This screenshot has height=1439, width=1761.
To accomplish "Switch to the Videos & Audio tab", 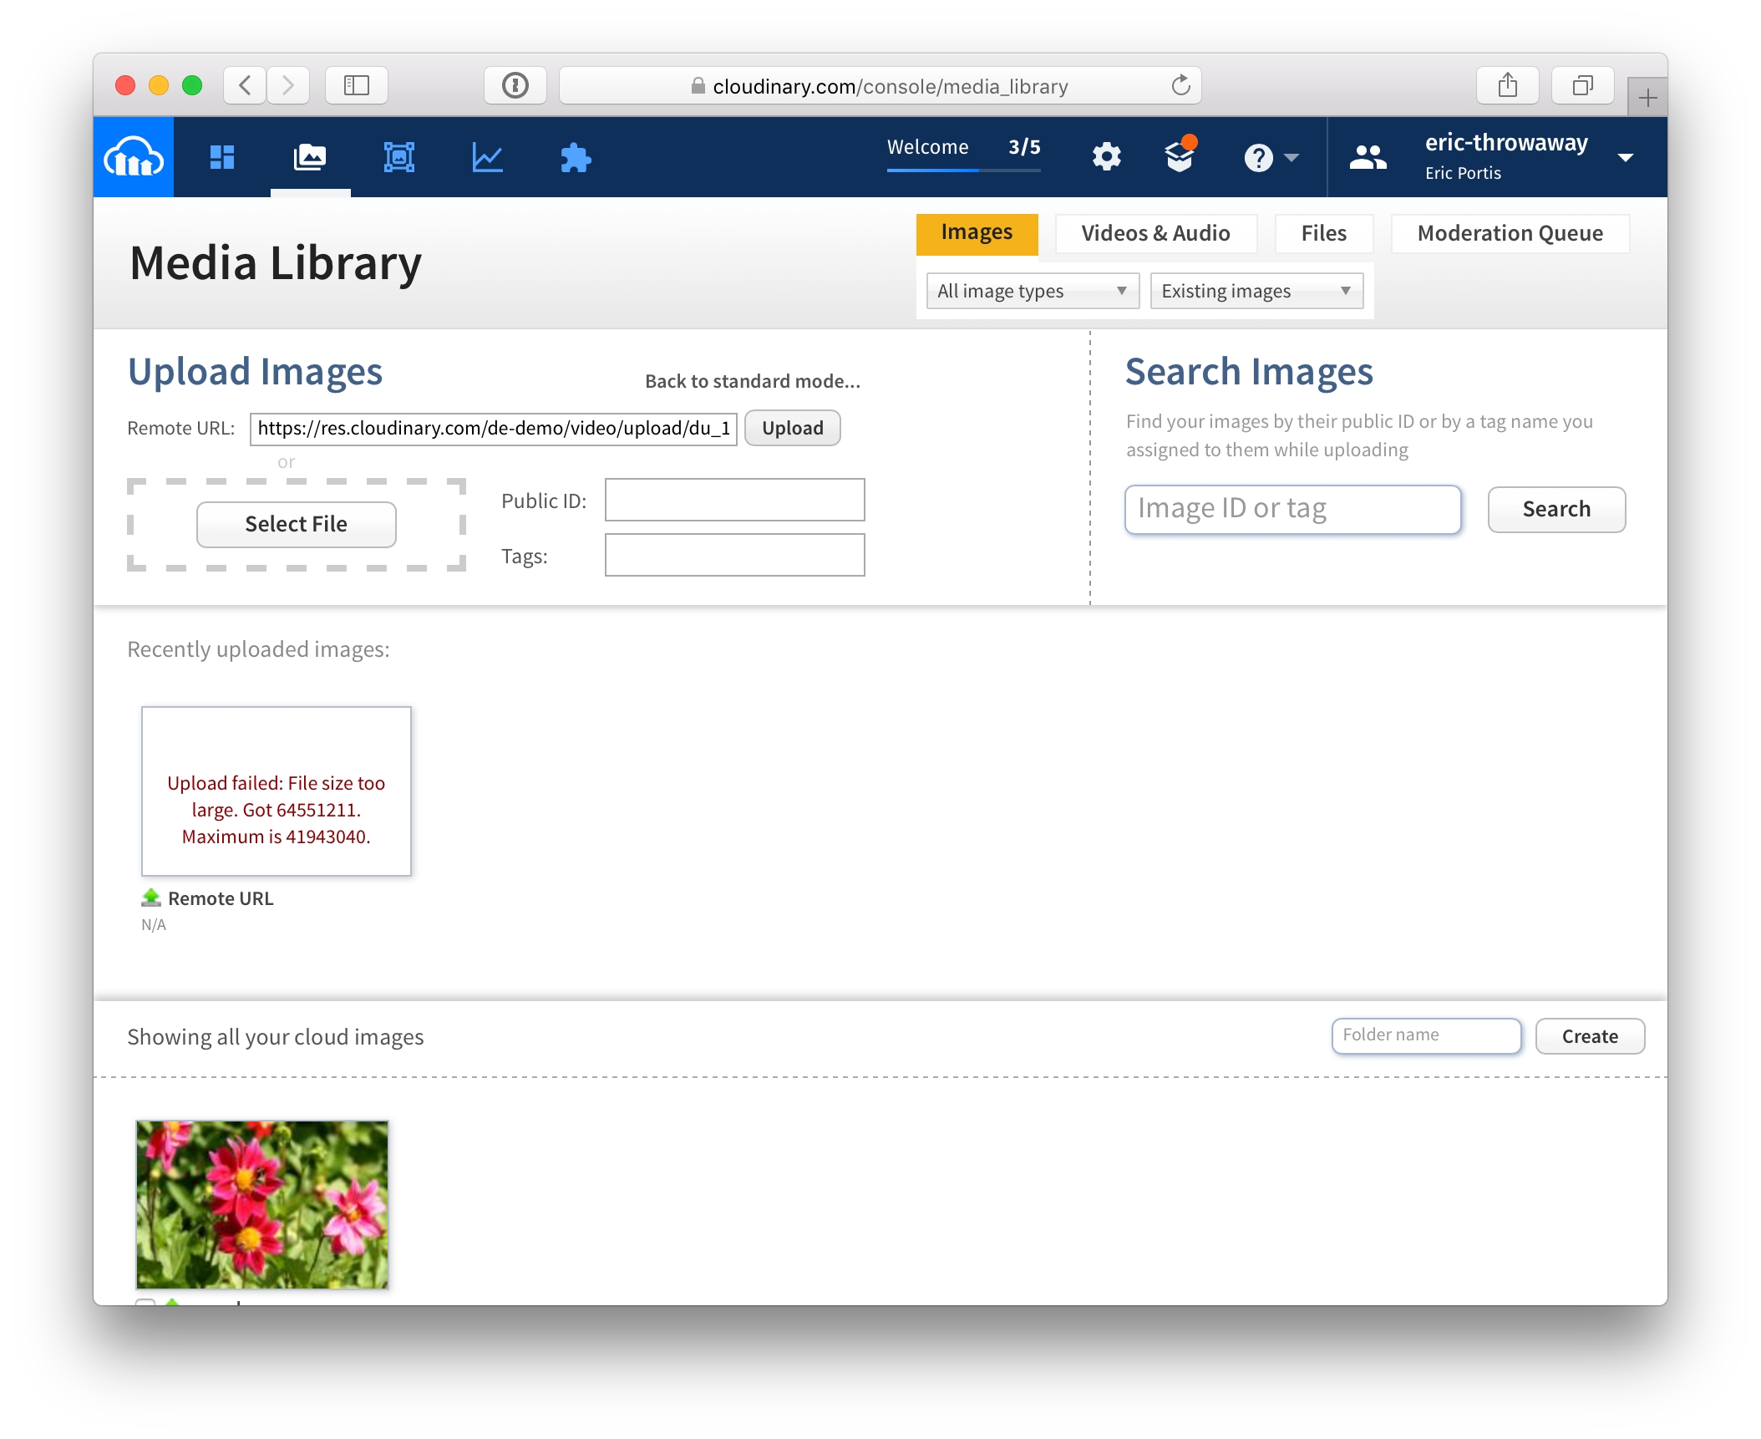I will pyautogui.click(x=1155, y=233).
